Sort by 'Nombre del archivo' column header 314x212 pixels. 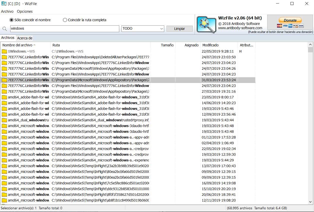(26, 45)
